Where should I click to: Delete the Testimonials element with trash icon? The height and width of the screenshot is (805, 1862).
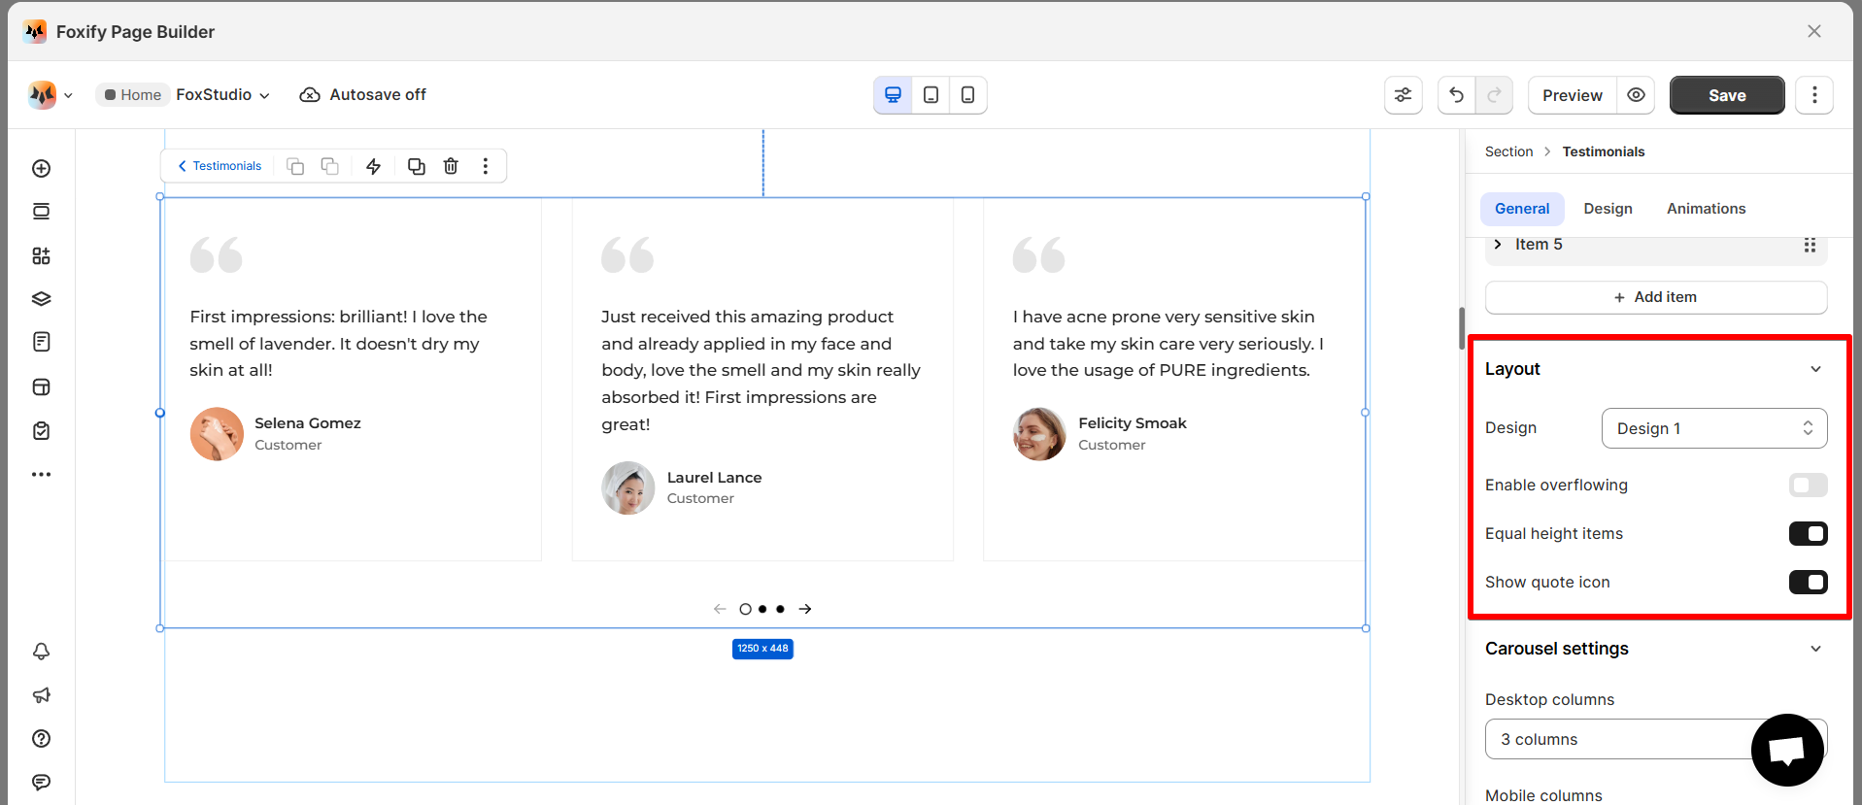click(451, 166)
